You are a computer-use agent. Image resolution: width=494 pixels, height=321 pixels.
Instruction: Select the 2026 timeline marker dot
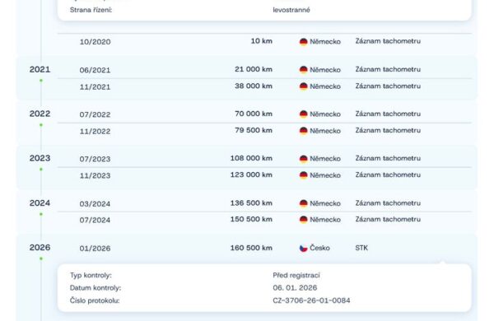[x=41, y=258]
